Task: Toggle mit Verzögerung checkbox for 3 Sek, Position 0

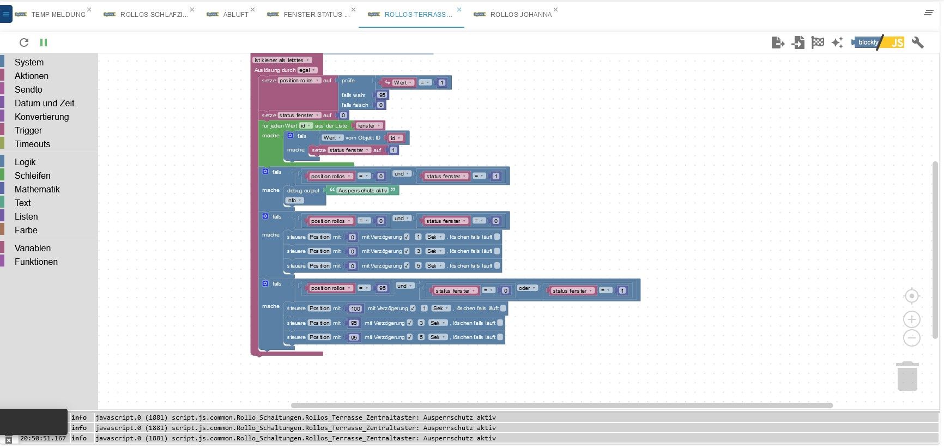Action: pos(407,251)
